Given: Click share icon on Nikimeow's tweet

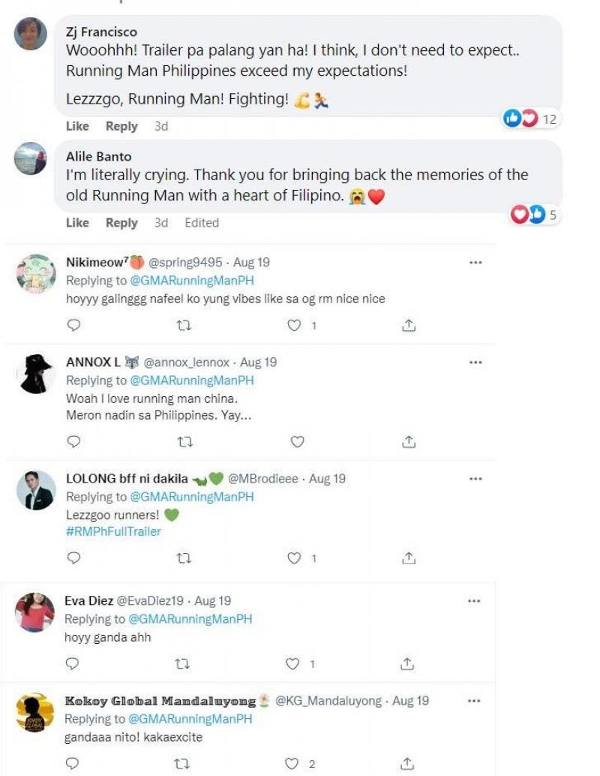Looking at the screenshot, I should 408,326.
